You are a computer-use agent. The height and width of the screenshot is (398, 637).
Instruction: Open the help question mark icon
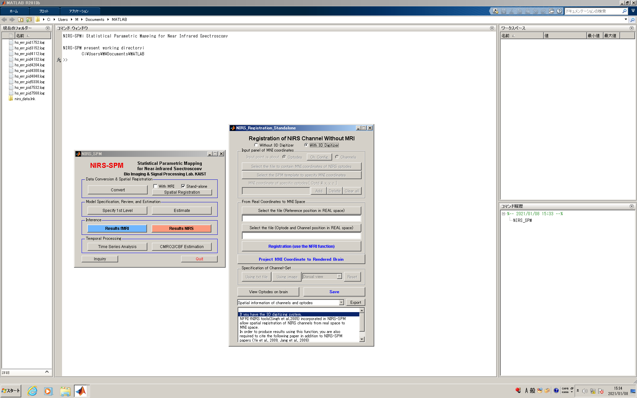pyautogui.click(x=559, y=11)
